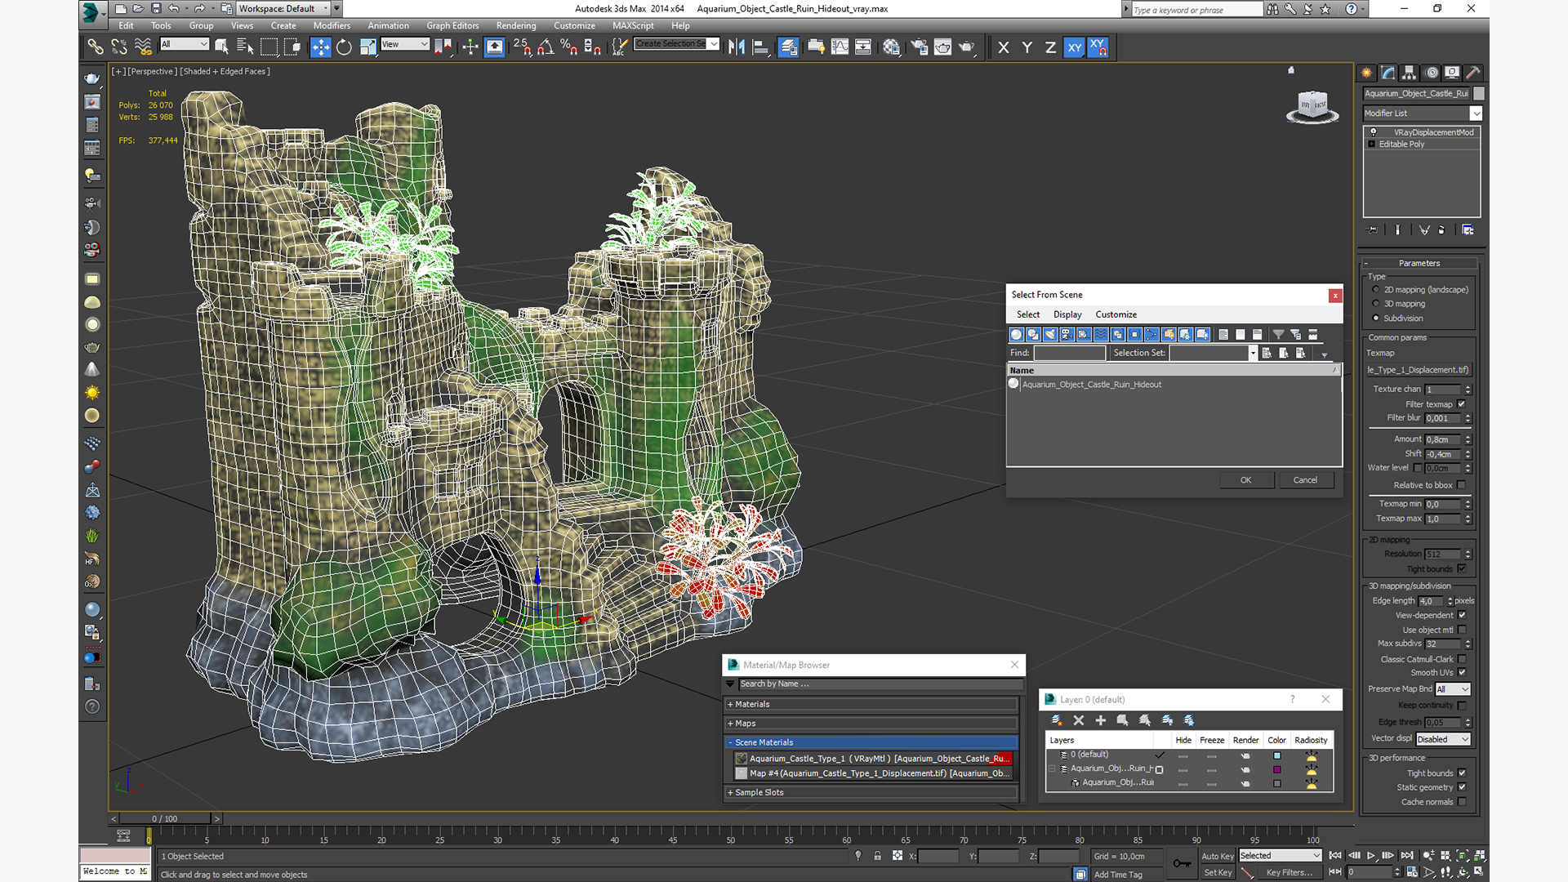
Task: Click the Select and Link chain icon
Action: [x=95, y=47]
